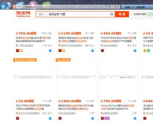
Task: Open Tmall badge icon under ¥499.00 item
Action: (x=102, y=51)
